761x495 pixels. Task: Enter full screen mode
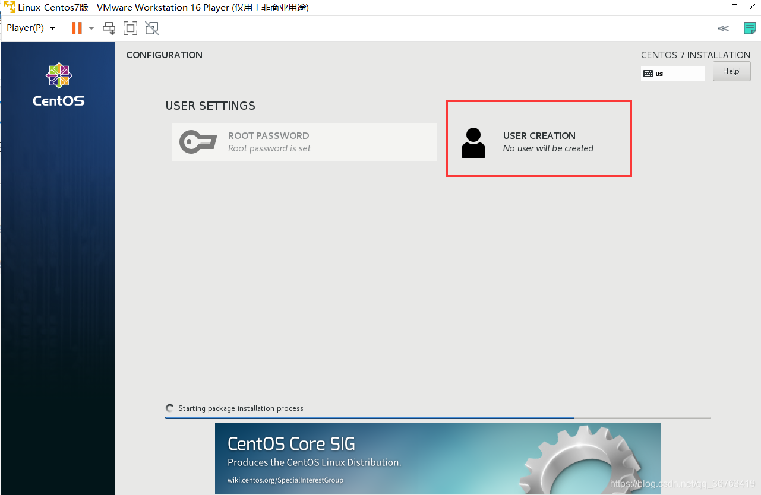coord(130,28)
